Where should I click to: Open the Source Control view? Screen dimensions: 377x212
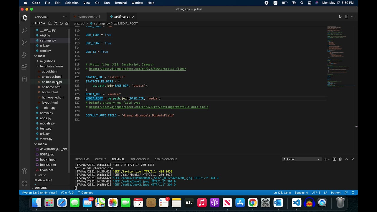click(x=24, y=43)
